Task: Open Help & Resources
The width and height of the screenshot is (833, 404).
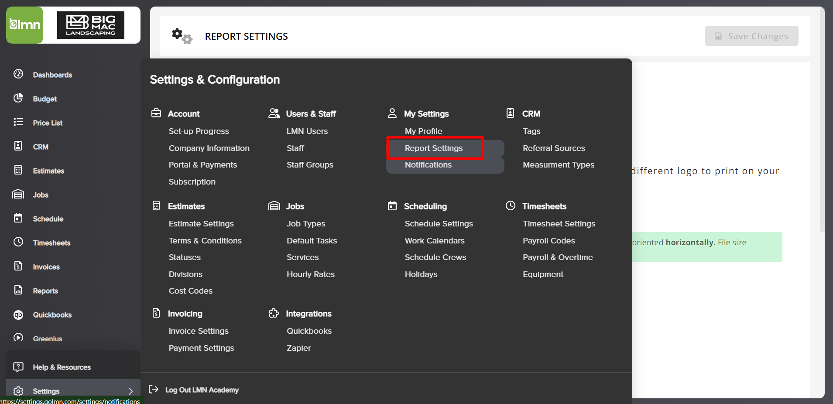Action: (62, 367)
